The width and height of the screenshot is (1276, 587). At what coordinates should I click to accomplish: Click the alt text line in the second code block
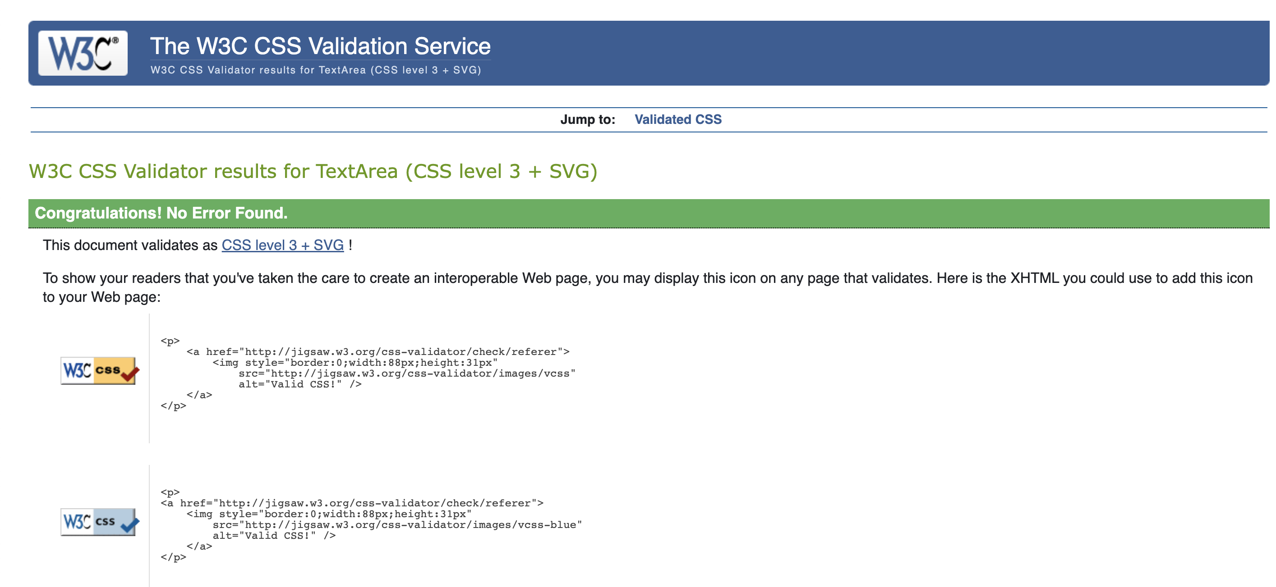tap(274, 536)
